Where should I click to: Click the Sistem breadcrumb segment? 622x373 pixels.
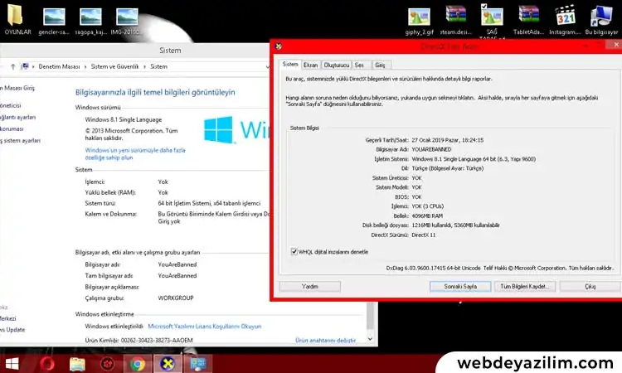tap(158, 66)
